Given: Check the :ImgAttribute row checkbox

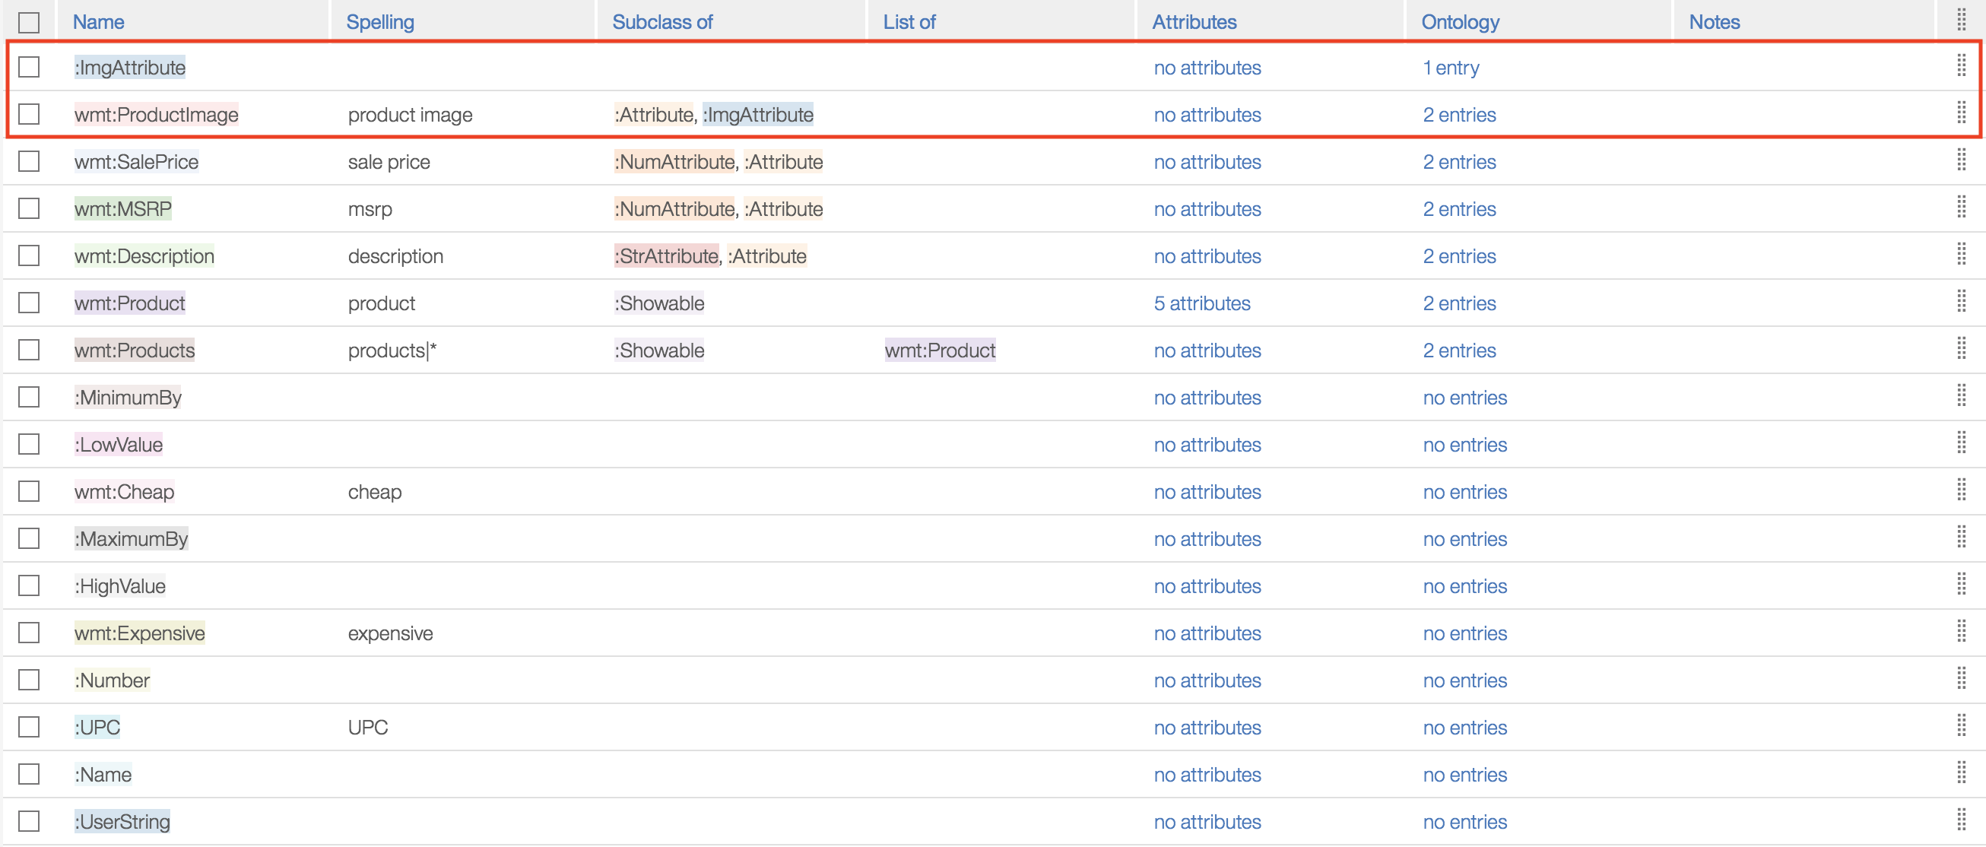Looking at the screenshot, I should coord(30,67).
